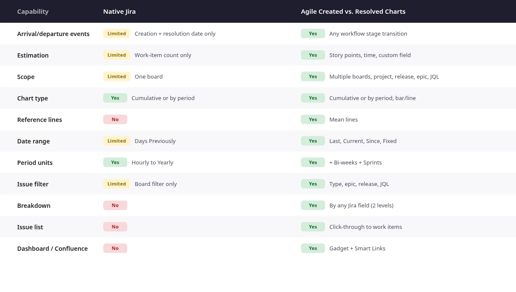Click Agile Yes badge for Issue filter
The image size is (516, 292).
pos(313,184)
